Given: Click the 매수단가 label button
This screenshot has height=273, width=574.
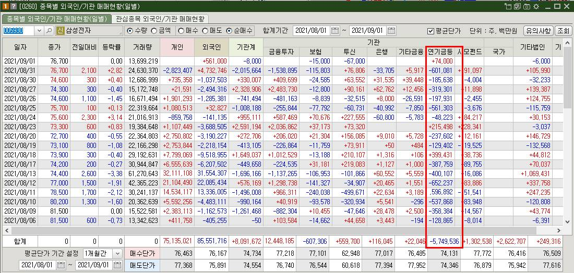Looking at the screenshot, I should [x=142, y=253].
